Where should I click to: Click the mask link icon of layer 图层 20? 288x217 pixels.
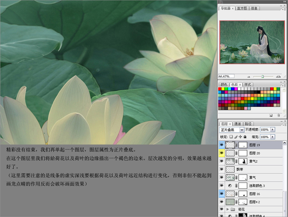click(237, 153)
